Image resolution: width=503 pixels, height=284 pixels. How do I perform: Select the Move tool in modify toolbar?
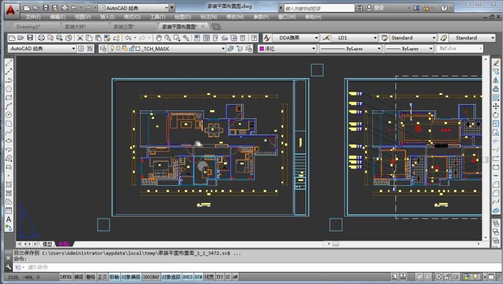pos(496,106)
